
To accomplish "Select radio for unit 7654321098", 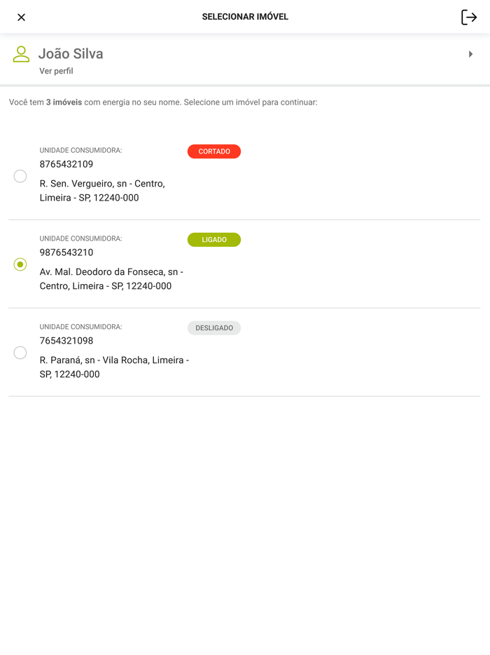I will [x=20, y=353].
